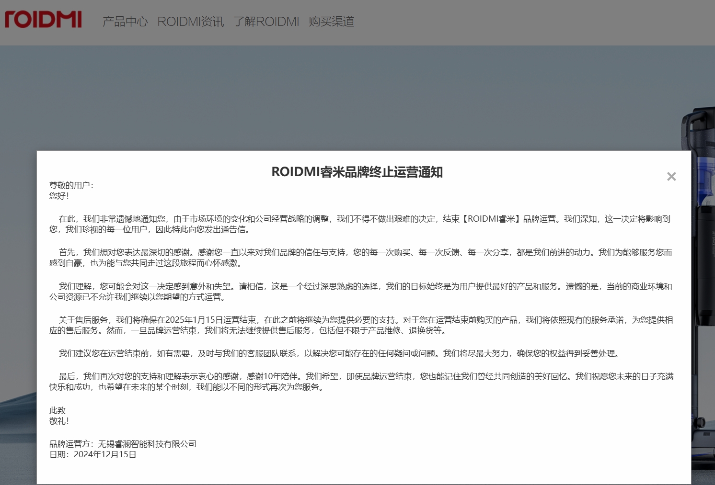Click the ROIDMI logo in the header
Image resolution: width=715 pixels, height=485 pixels.
point(43,20)
